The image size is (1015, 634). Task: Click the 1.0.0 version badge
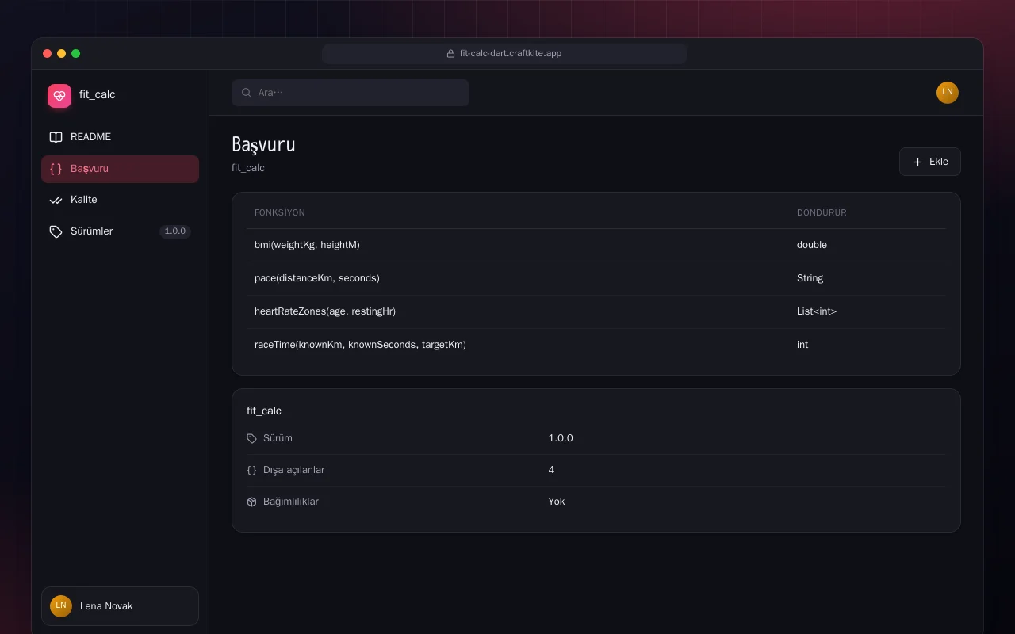point(175,231)
